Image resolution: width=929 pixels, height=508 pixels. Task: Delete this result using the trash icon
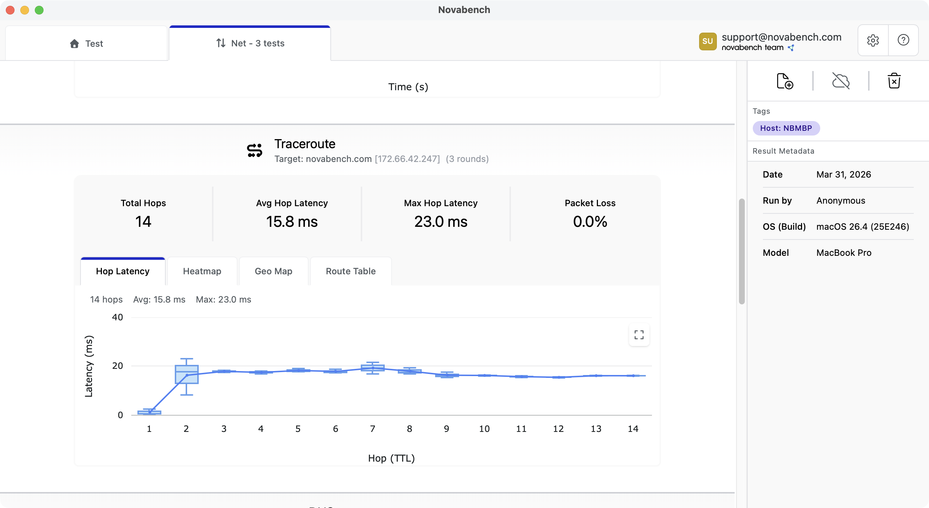894,80
